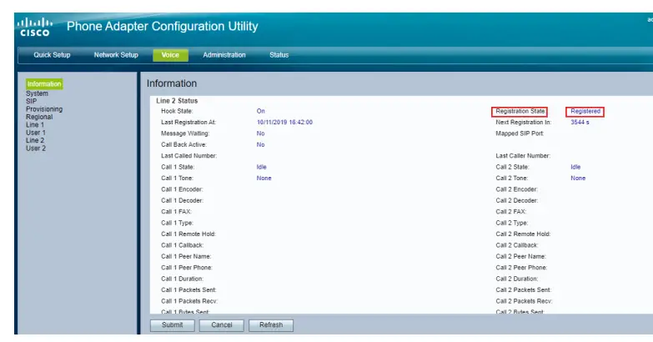The image size is (653, 342).
Task: Click the Information page heading
Action: tap(172, 83)
